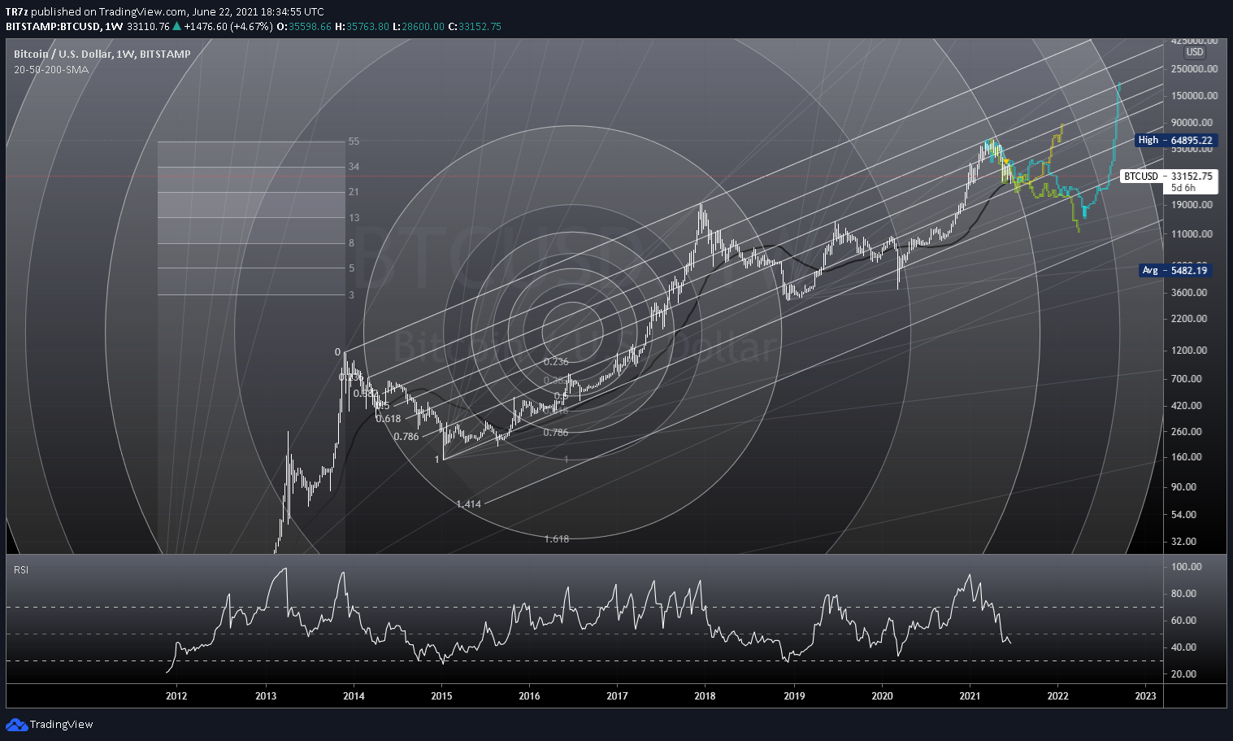1233x741 pixels.
Task: Click the 150000.00 price axis value
Action: pos(1194,96)
